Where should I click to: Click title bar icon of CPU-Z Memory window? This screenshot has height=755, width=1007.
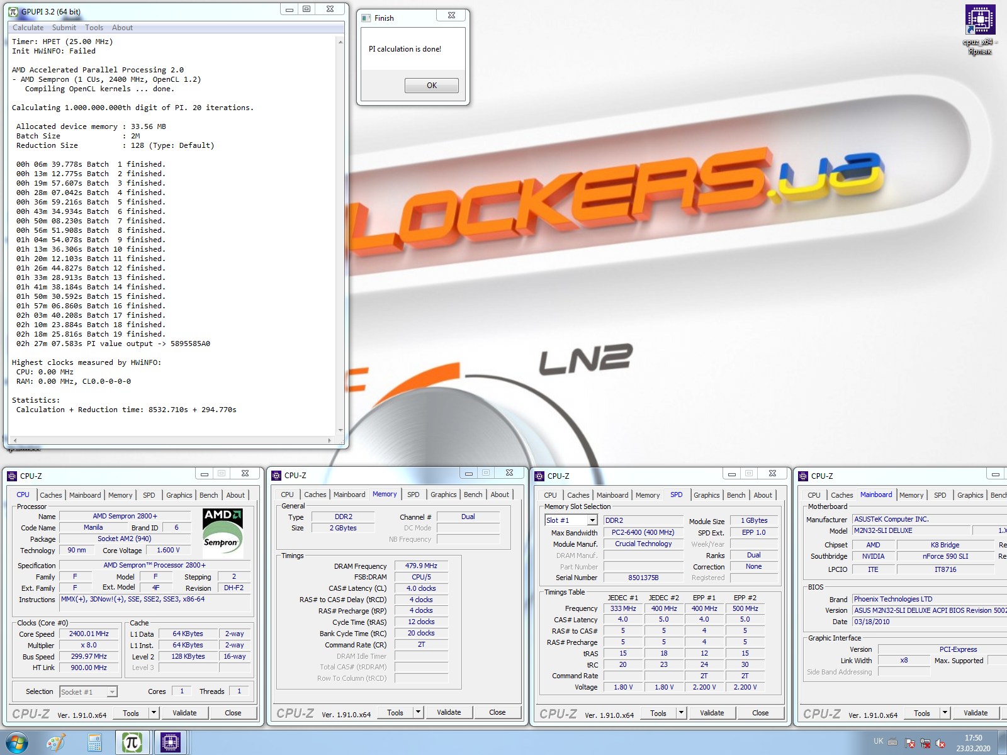[276, 475]
